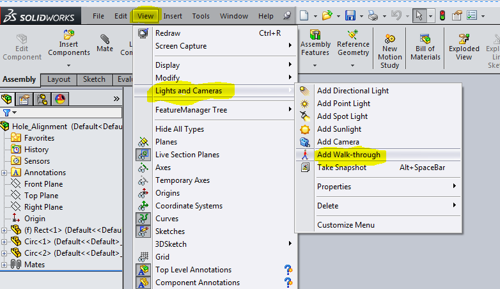The image size is (500, 289).
Task: Choose Add Walk-through from the submenu
Action: 348,155
